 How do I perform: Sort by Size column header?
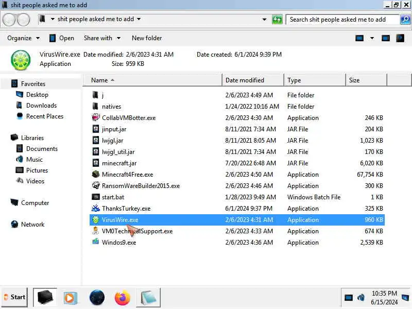[366, 80]
